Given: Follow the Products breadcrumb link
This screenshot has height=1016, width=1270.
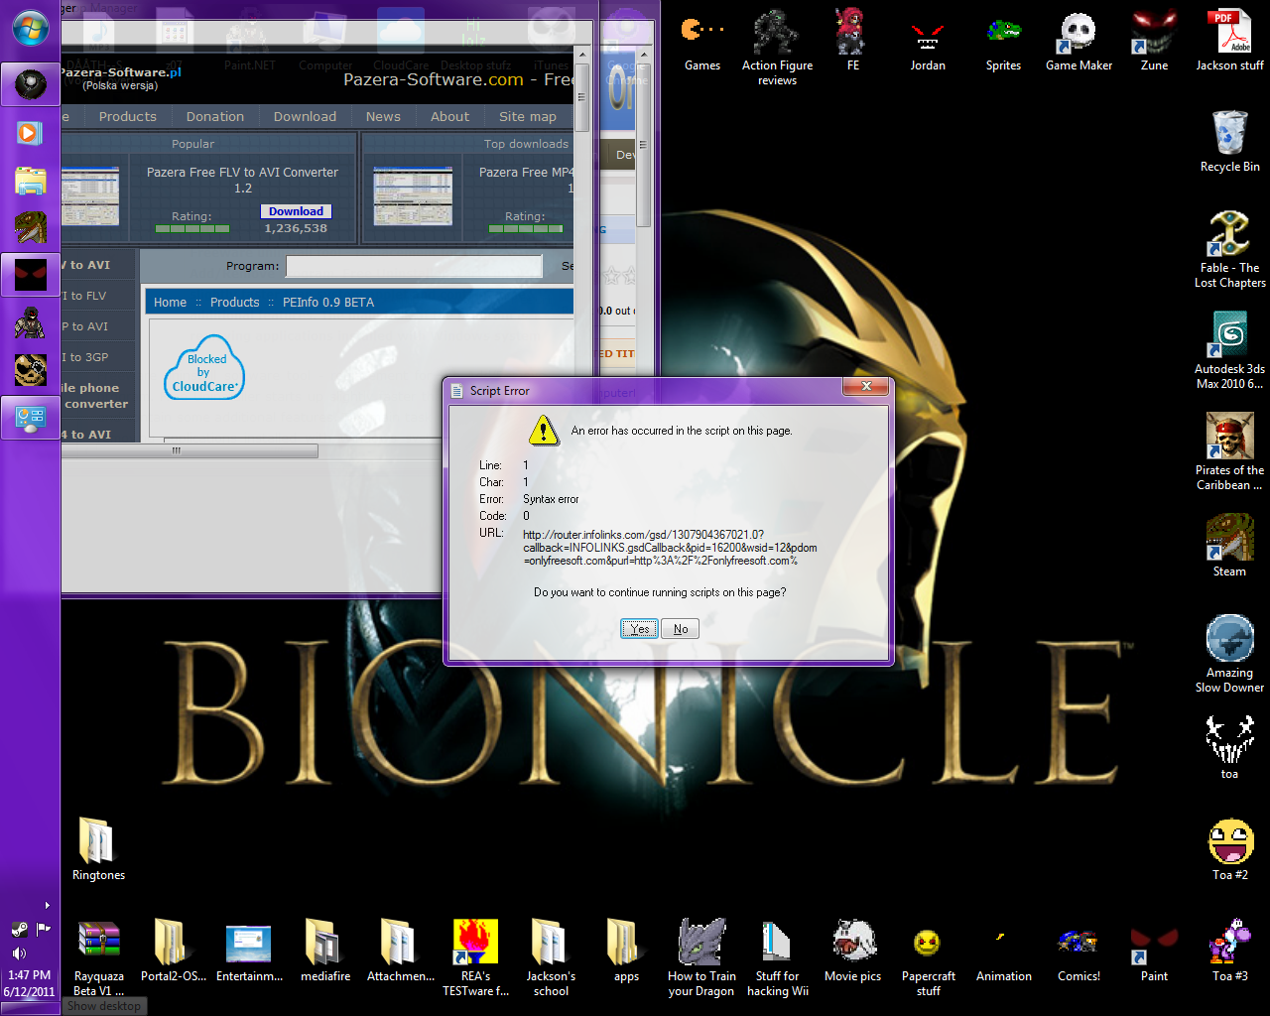Looking at the screenshot, I should [x=234, y=303].
